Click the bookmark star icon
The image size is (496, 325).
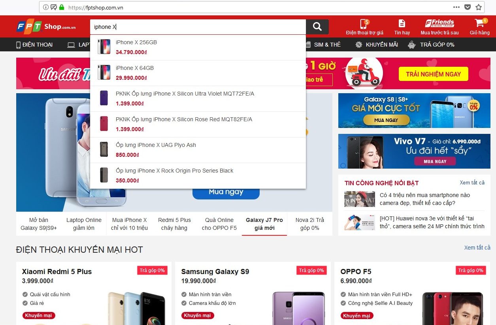[x=479, y=7]
